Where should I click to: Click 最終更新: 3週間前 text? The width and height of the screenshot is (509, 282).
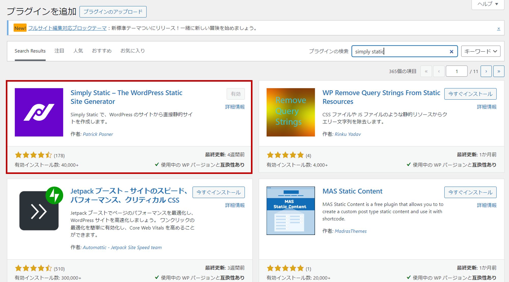tap(225, 268)
